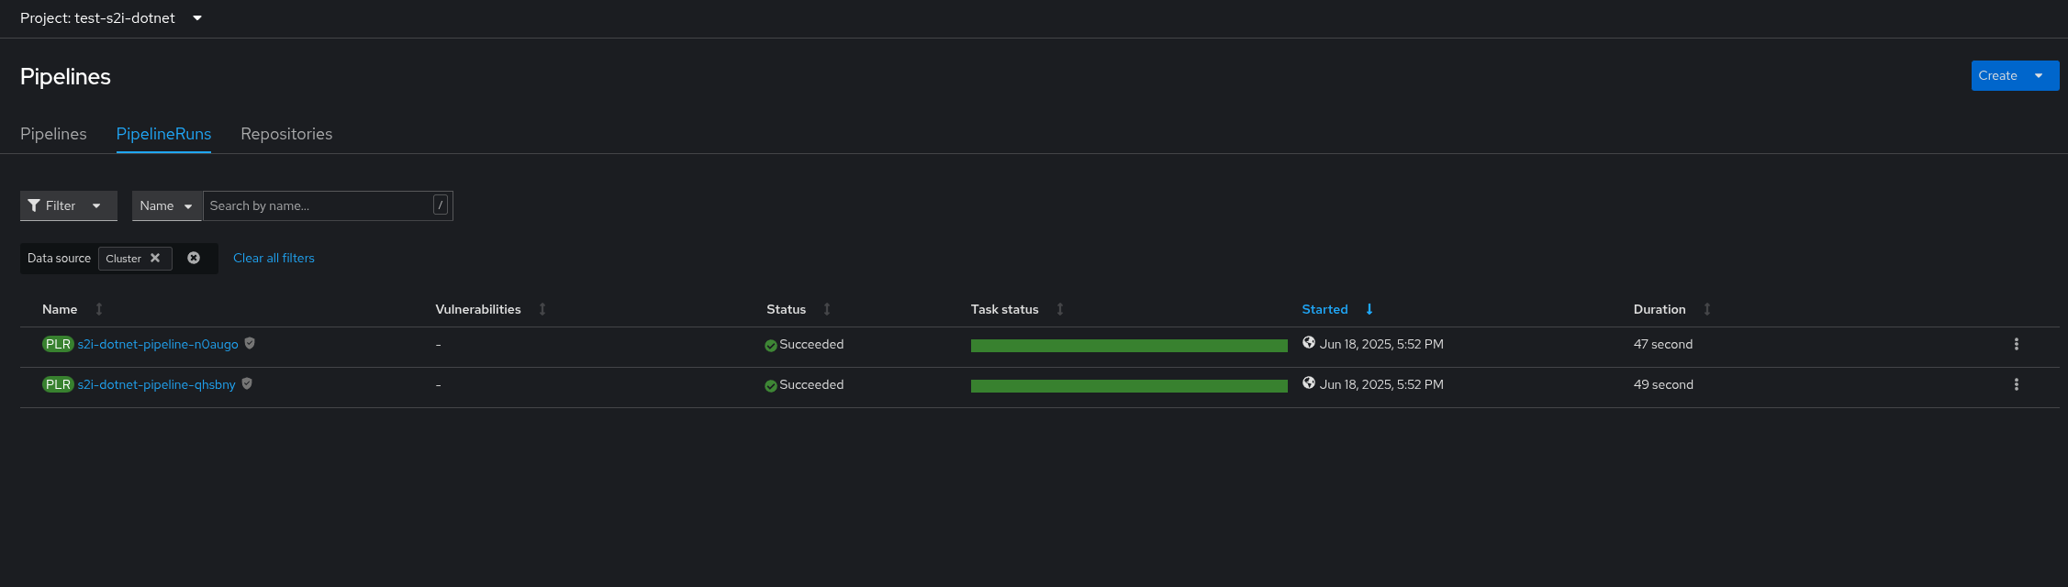This screenshot has width=2068, height=587.
Task: Open kebab menu for s2i-dotnet-pipeline-n0augo run
Action: coord(2016,344)
